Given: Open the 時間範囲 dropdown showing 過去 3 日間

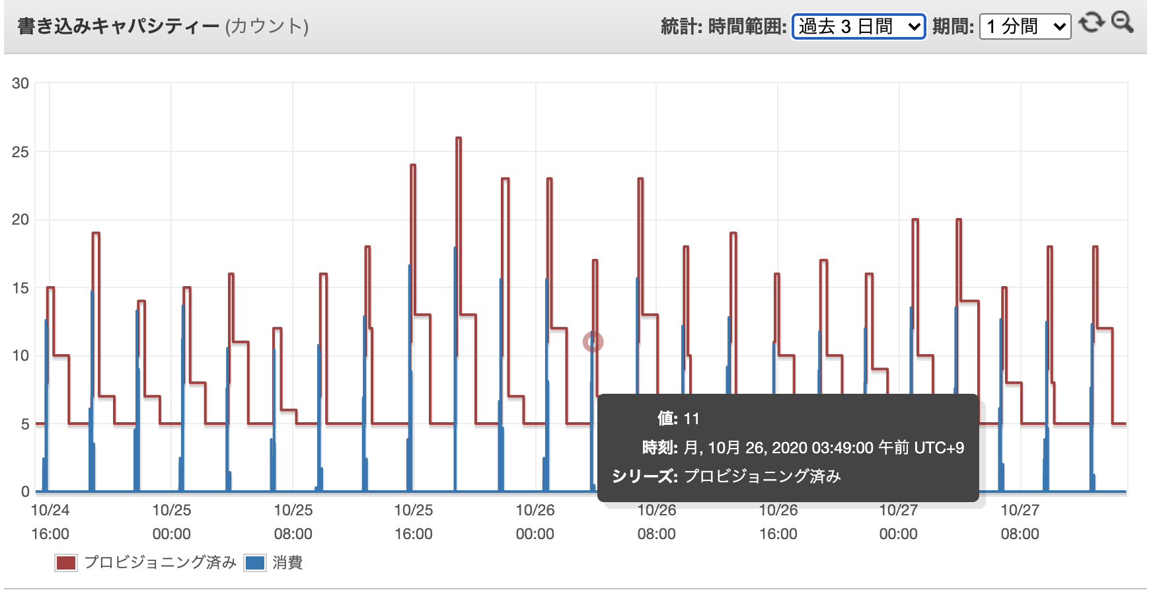Looking at the screenshot, I should (x=859, y=26).
